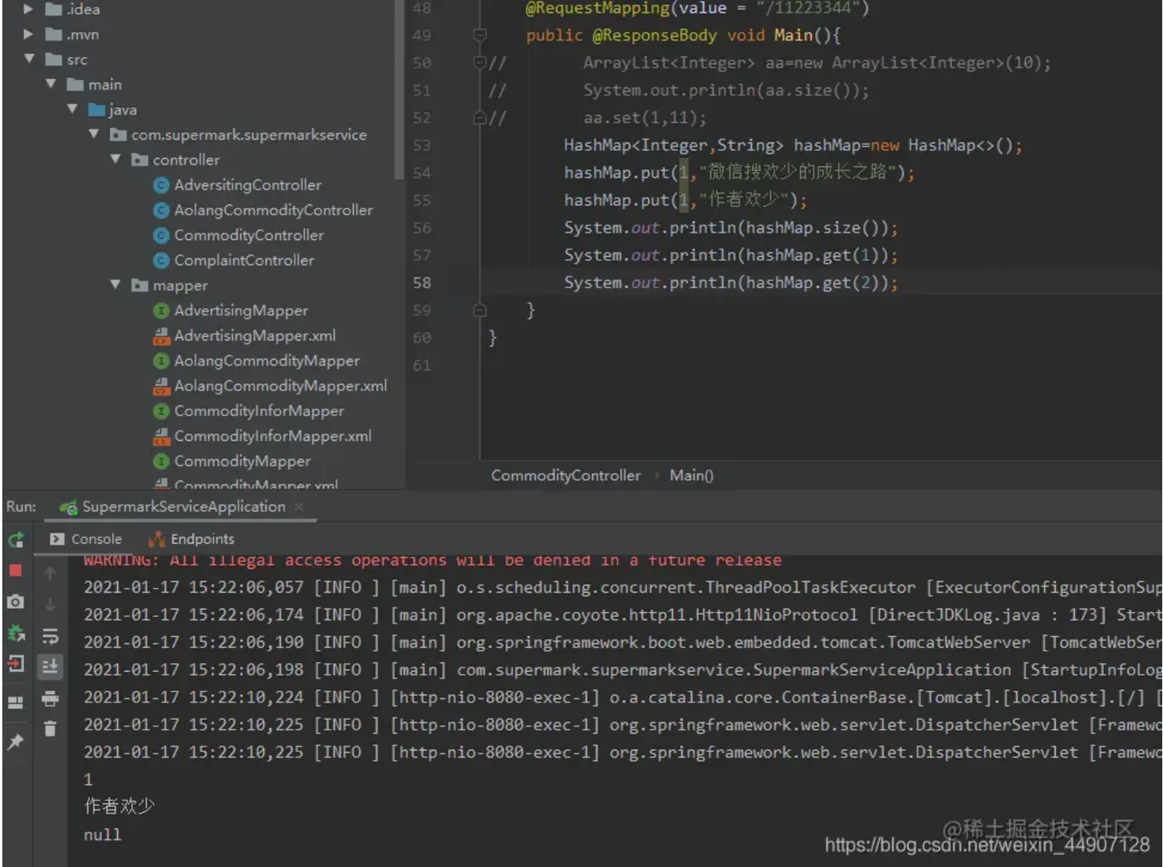Viewport: 1163px width, 867px height.
Task: Expand the .idea folder
Action: pos(28,9)
